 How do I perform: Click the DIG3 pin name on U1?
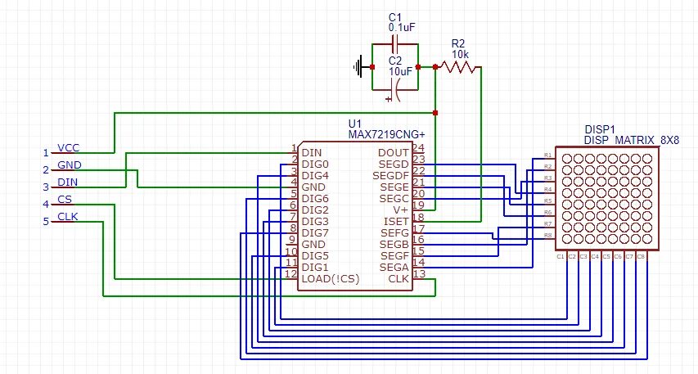(315, 221)
